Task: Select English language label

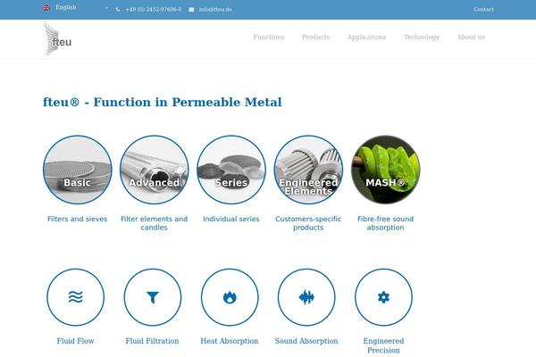Action: [66, 7]
